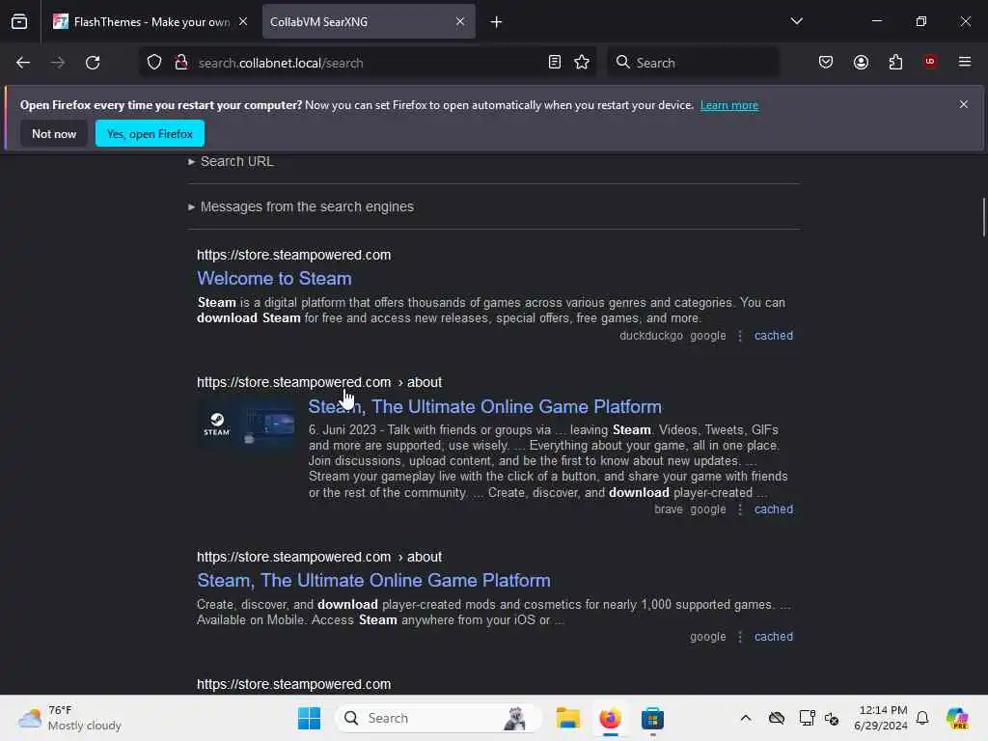Click the Windows taskbar Search box
This screenshot has height=741, width=988.
(439, 718)
